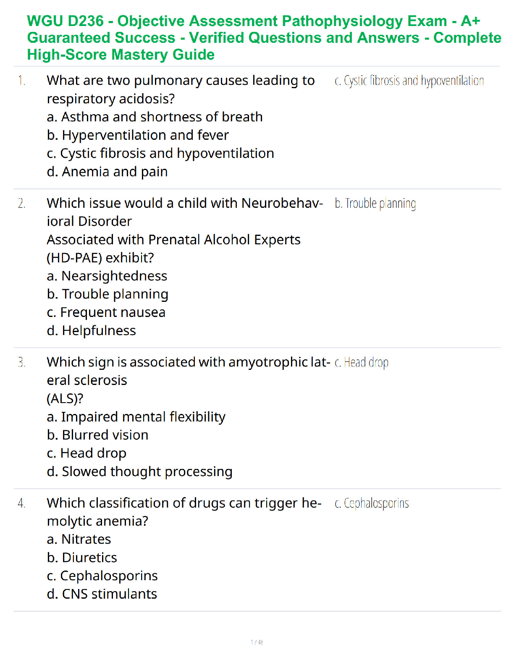Select option 'd. Anemia and pain'
The image size is (514, 665).
pyautogui.click(x=107, y=172)
